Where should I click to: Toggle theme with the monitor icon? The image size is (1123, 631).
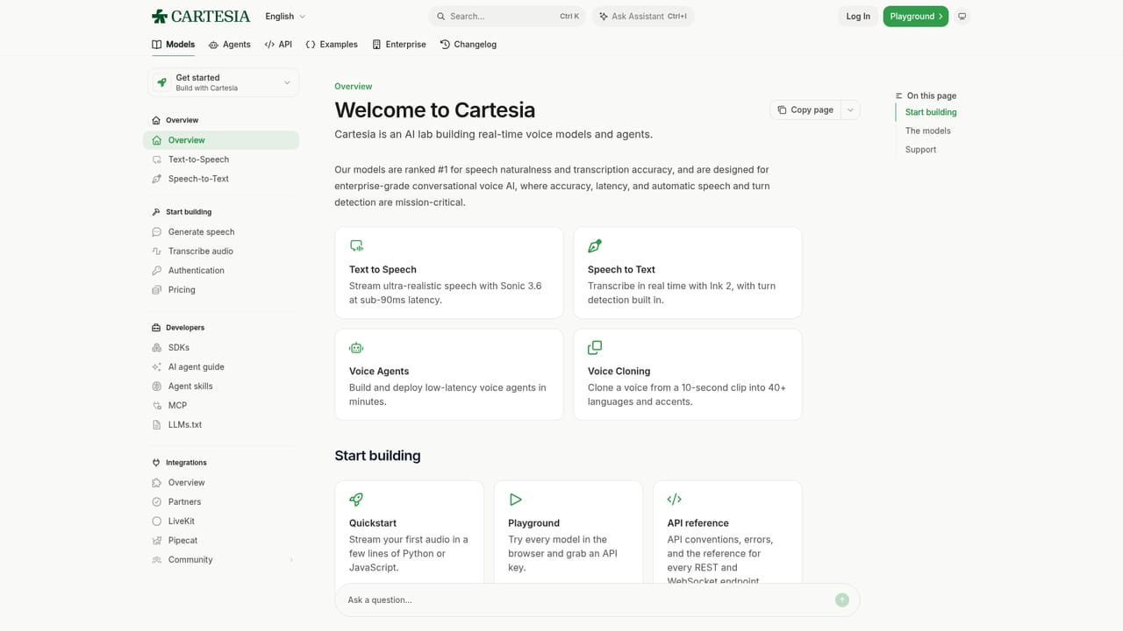(962, 17)
